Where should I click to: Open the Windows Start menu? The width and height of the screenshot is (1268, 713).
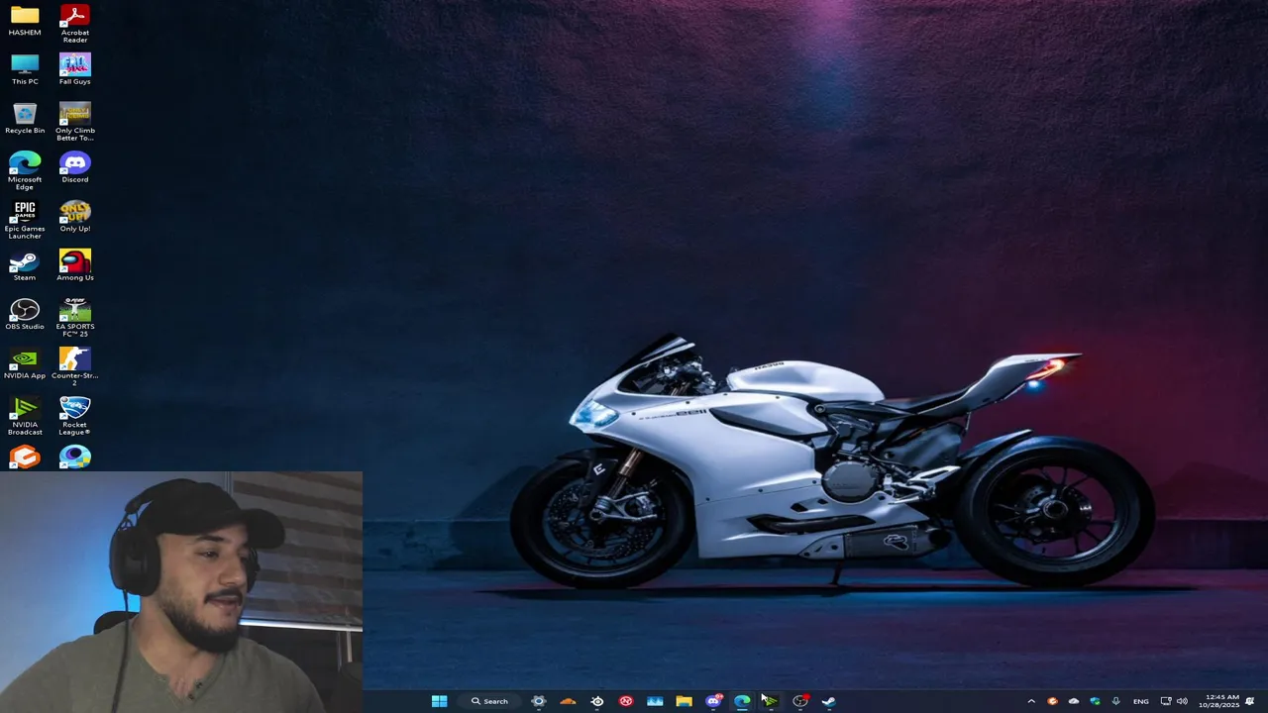(x=439, y=701)
